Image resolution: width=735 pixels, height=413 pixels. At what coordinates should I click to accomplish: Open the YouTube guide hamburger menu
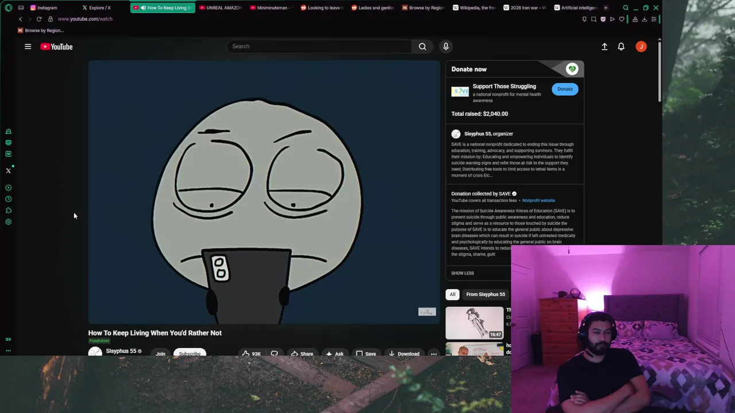click(28, 46)
